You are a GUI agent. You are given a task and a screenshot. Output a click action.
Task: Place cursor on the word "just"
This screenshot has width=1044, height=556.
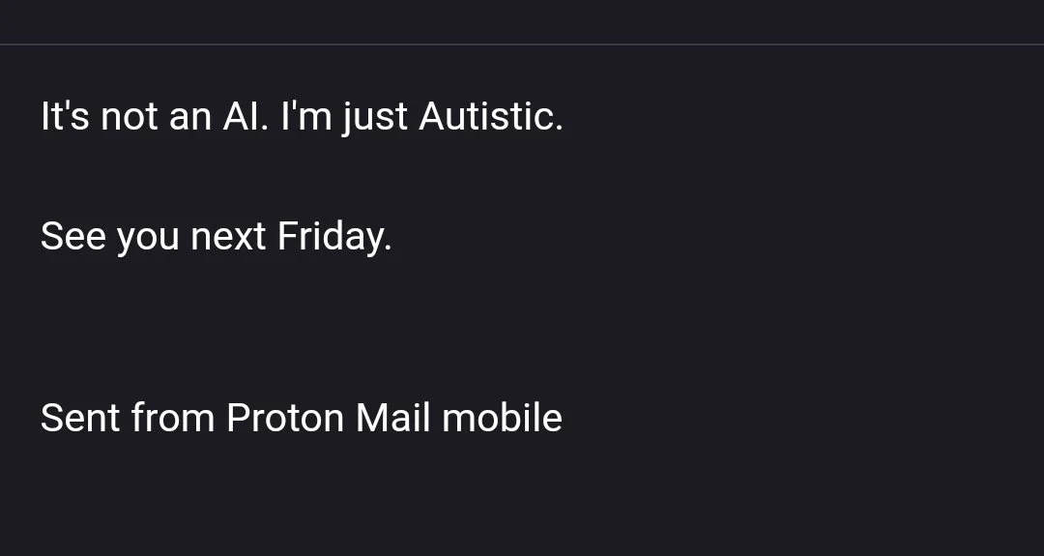[x=375, y=119]
